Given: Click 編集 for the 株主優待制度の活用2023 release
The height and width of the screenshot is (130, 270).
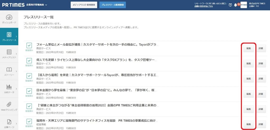Looking at the screenshot, I should 248,109.
